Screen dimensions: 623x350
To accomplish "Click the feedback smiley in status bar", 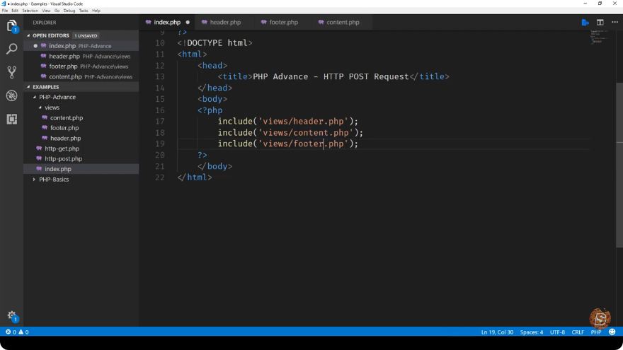I will [x=612, y=332].
